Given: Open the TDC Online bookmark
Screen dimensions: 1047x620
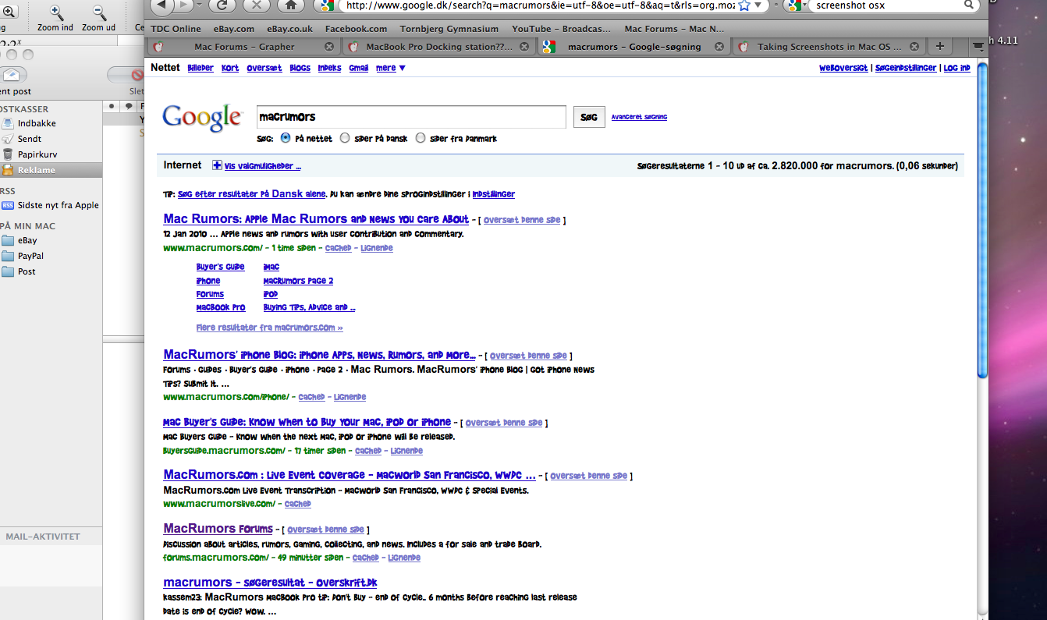Looking at the screenshot, I should pyautogui.click(x=176, y=29).
